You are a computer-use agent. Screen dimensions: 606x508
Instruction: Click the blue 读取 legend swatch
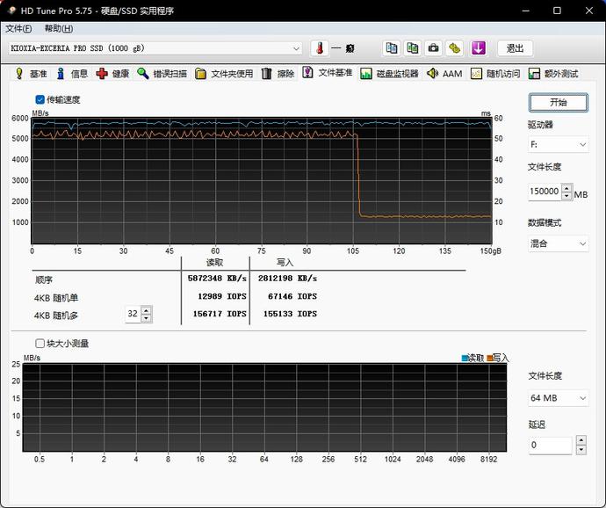coord(465,359)
